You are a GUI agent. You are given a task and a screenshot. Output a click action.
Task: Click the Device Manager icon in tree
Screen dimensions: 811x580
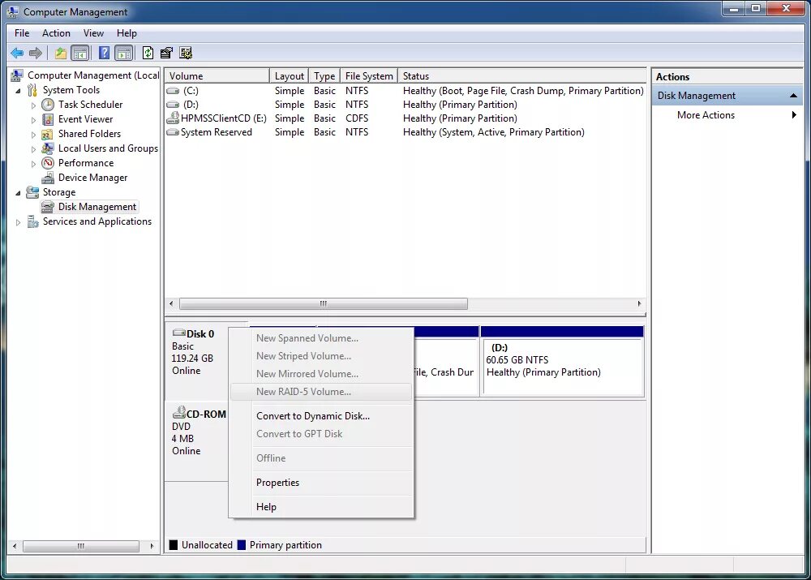coord(48,178)
